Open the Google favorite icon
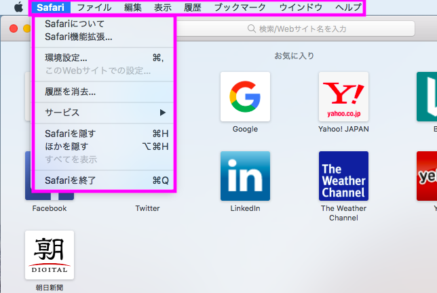This screenshot has width=437, height=293. [245, 96]
